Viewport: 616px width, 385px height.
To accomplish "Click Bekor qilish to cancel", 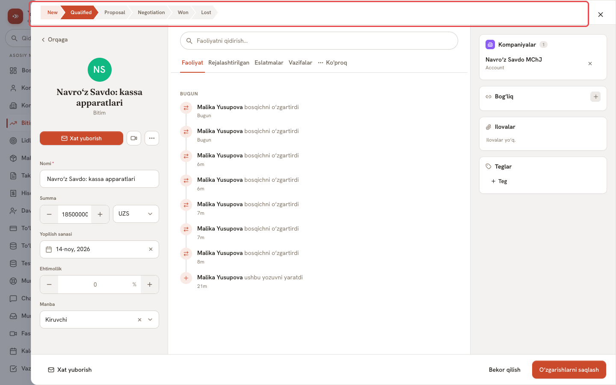I will coord(505,370).
